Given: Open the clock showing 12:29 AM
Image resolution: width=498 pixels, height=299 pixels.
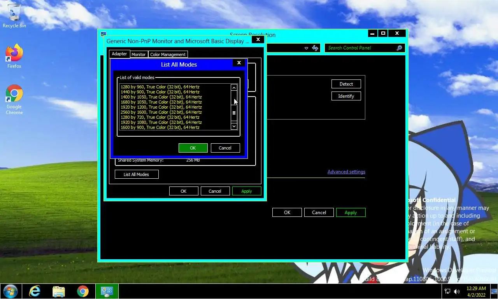Looking at the screenshot, I should coord(476,291).
